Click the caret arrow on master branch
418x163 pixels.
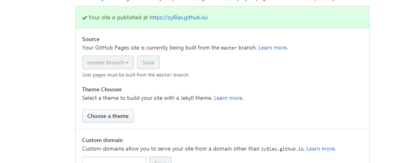(127, 63)
